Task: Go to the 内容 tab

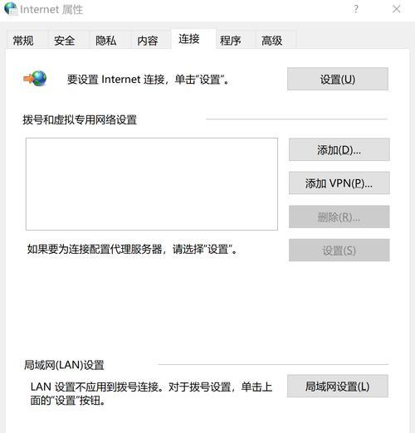Action: coord(148,41)
